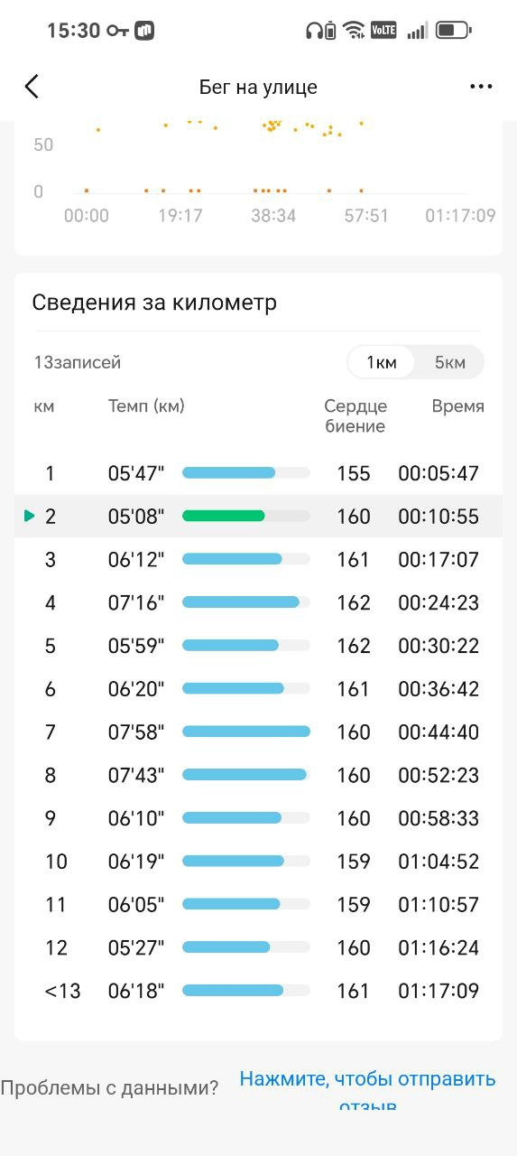Switch to 5км split view
Image resolution: width=517 pixels, height=1156 pixels.
point(449,362)
